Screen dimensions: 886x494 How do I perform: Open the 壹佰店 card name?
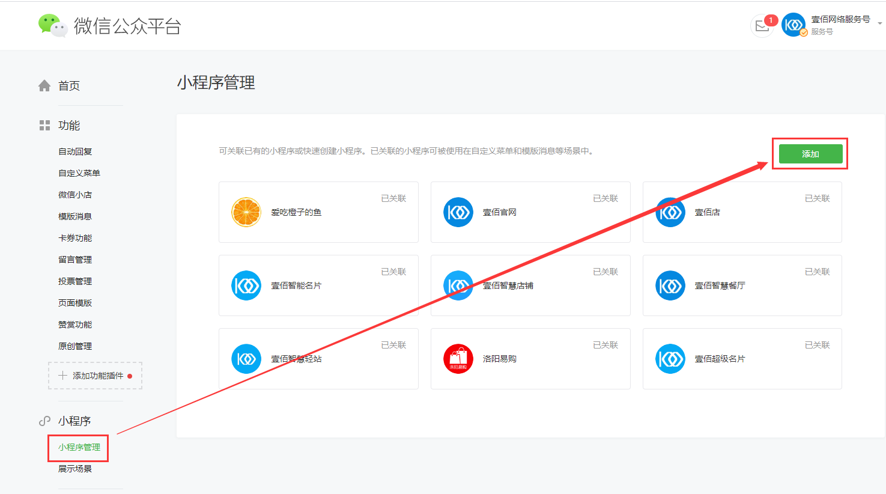708,212
